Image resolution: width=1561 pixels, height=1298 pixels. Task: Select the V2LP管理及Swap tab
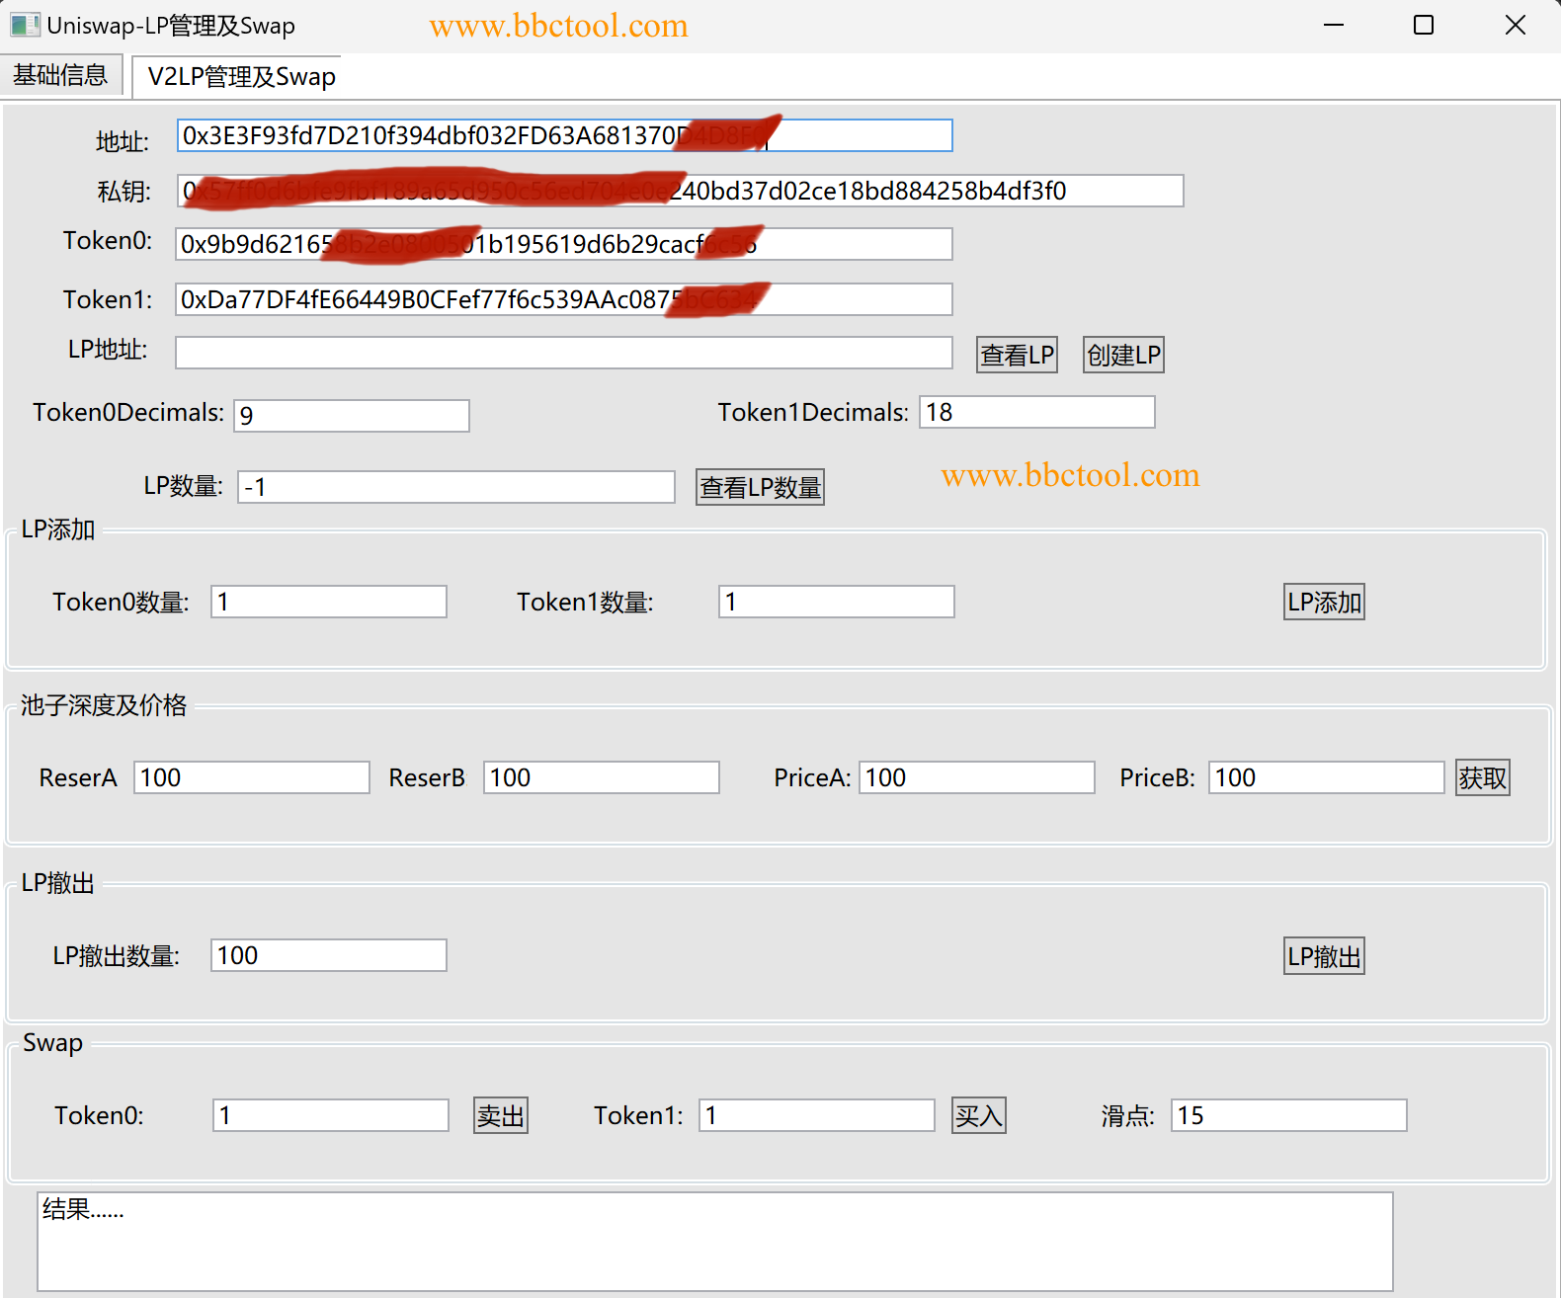tap(241, 77)
